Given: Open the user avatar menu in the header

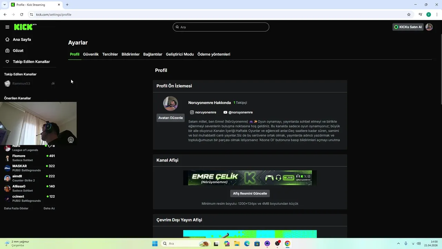Looking at the screenshot, I should coord(429,27).
